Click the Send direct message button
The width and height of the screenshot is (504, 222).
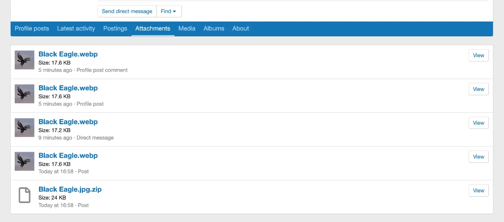pyautogui.click(x=127, y=11)
